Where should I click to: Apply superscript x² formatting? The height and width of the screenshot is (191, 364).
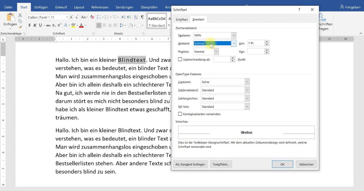click(x=59, y=25)
